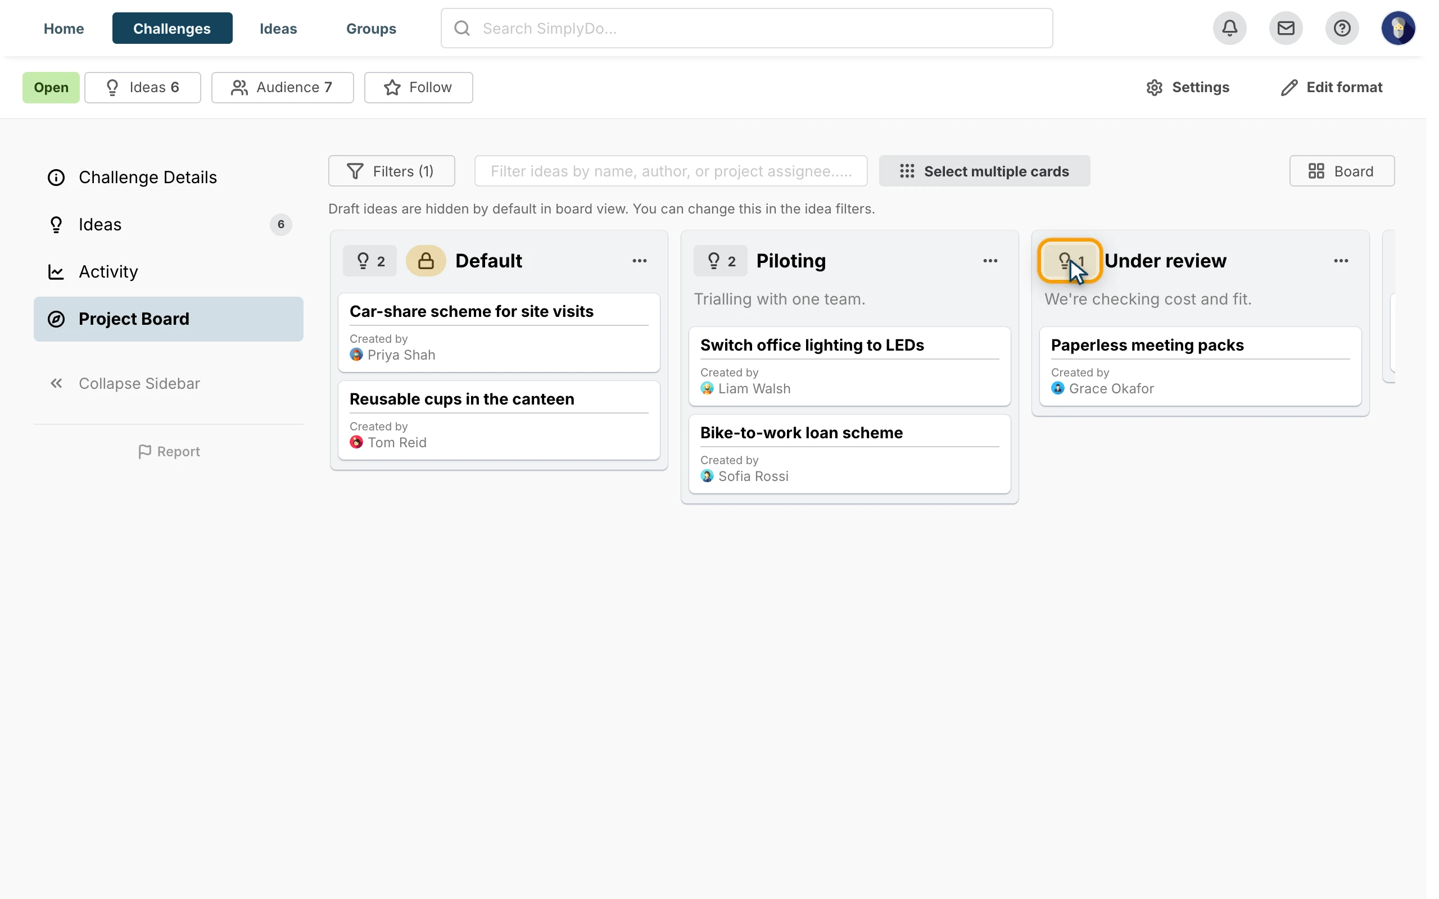Click the Edit format pencil icon

(x=1288, y=88)
